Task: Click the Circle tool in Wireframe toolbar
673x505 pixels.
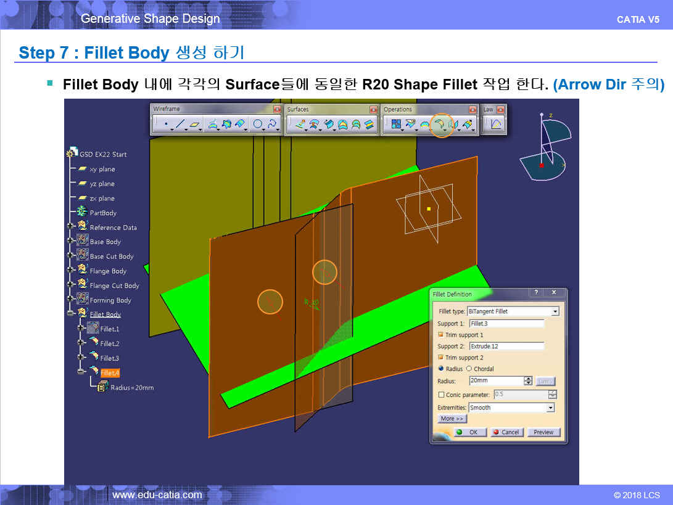Action: point(258,125)
